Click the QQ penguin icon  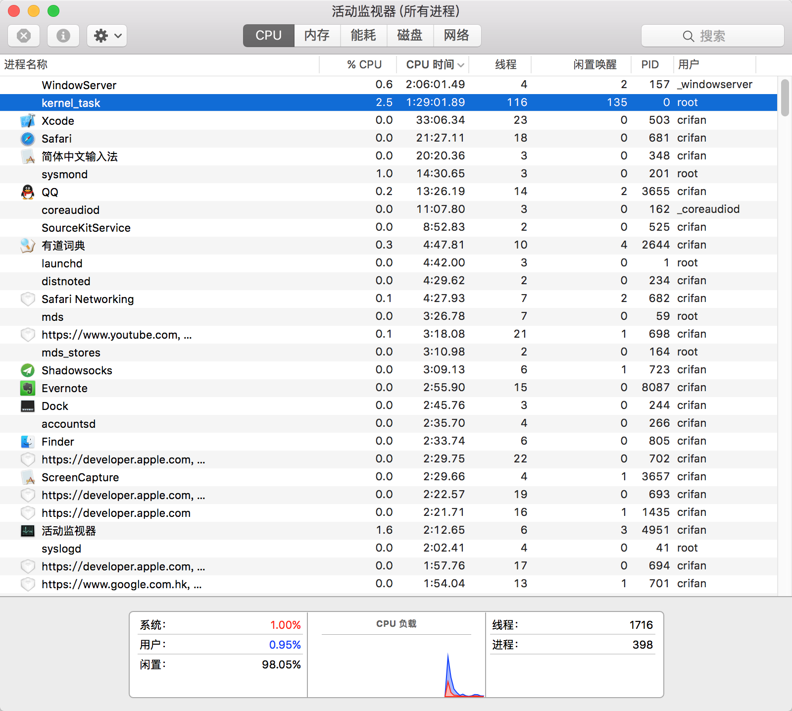point(28,192)
